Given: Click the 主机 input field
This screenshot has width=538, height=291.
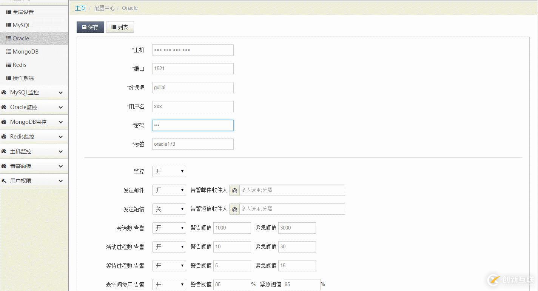Looking at the screenshot, I should click(193, 50).
